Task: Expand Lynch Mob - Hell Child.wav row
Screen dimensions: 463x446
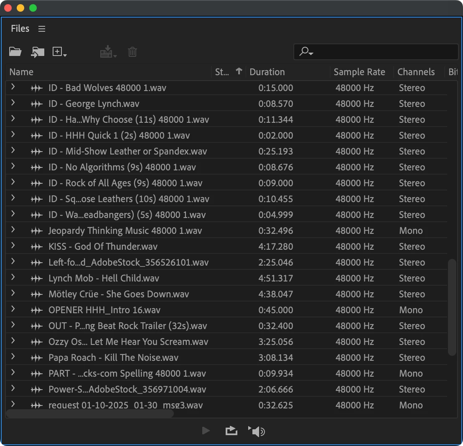Action: (13, 277)
